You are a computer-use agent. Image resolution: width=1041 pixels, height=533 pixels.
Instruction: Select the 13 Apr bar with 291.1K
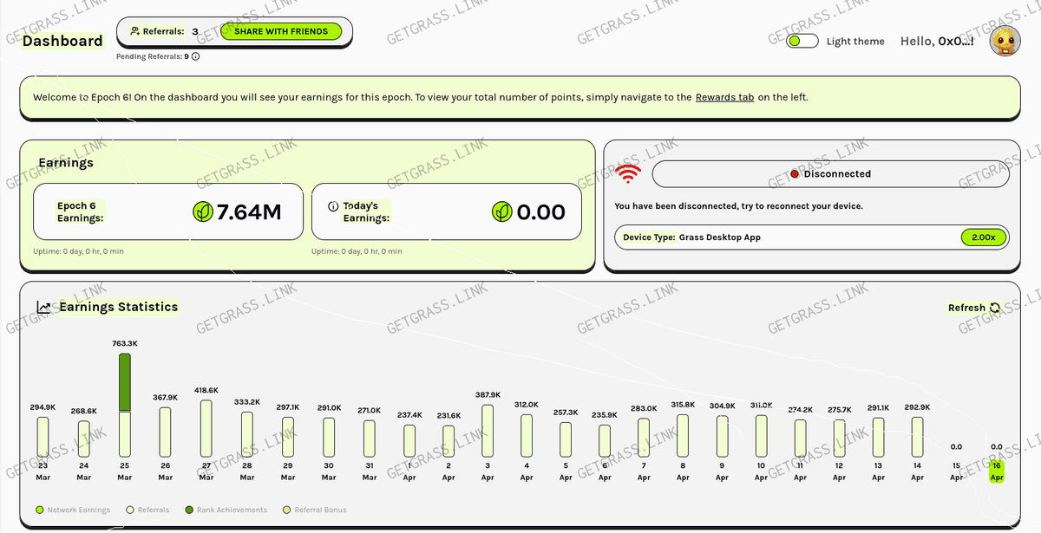(879, 438)
